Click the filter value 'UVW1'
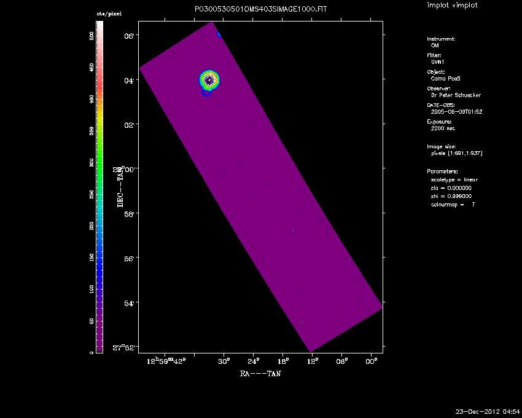Screen dimensions: 522x418 438,62
